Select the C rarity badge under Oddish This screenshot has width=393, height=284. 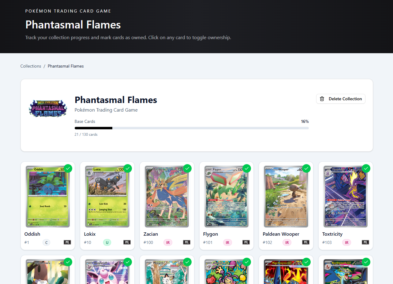(x=46, y=242)
